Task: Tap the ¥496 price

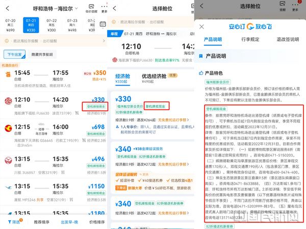Action: point(98,159)
